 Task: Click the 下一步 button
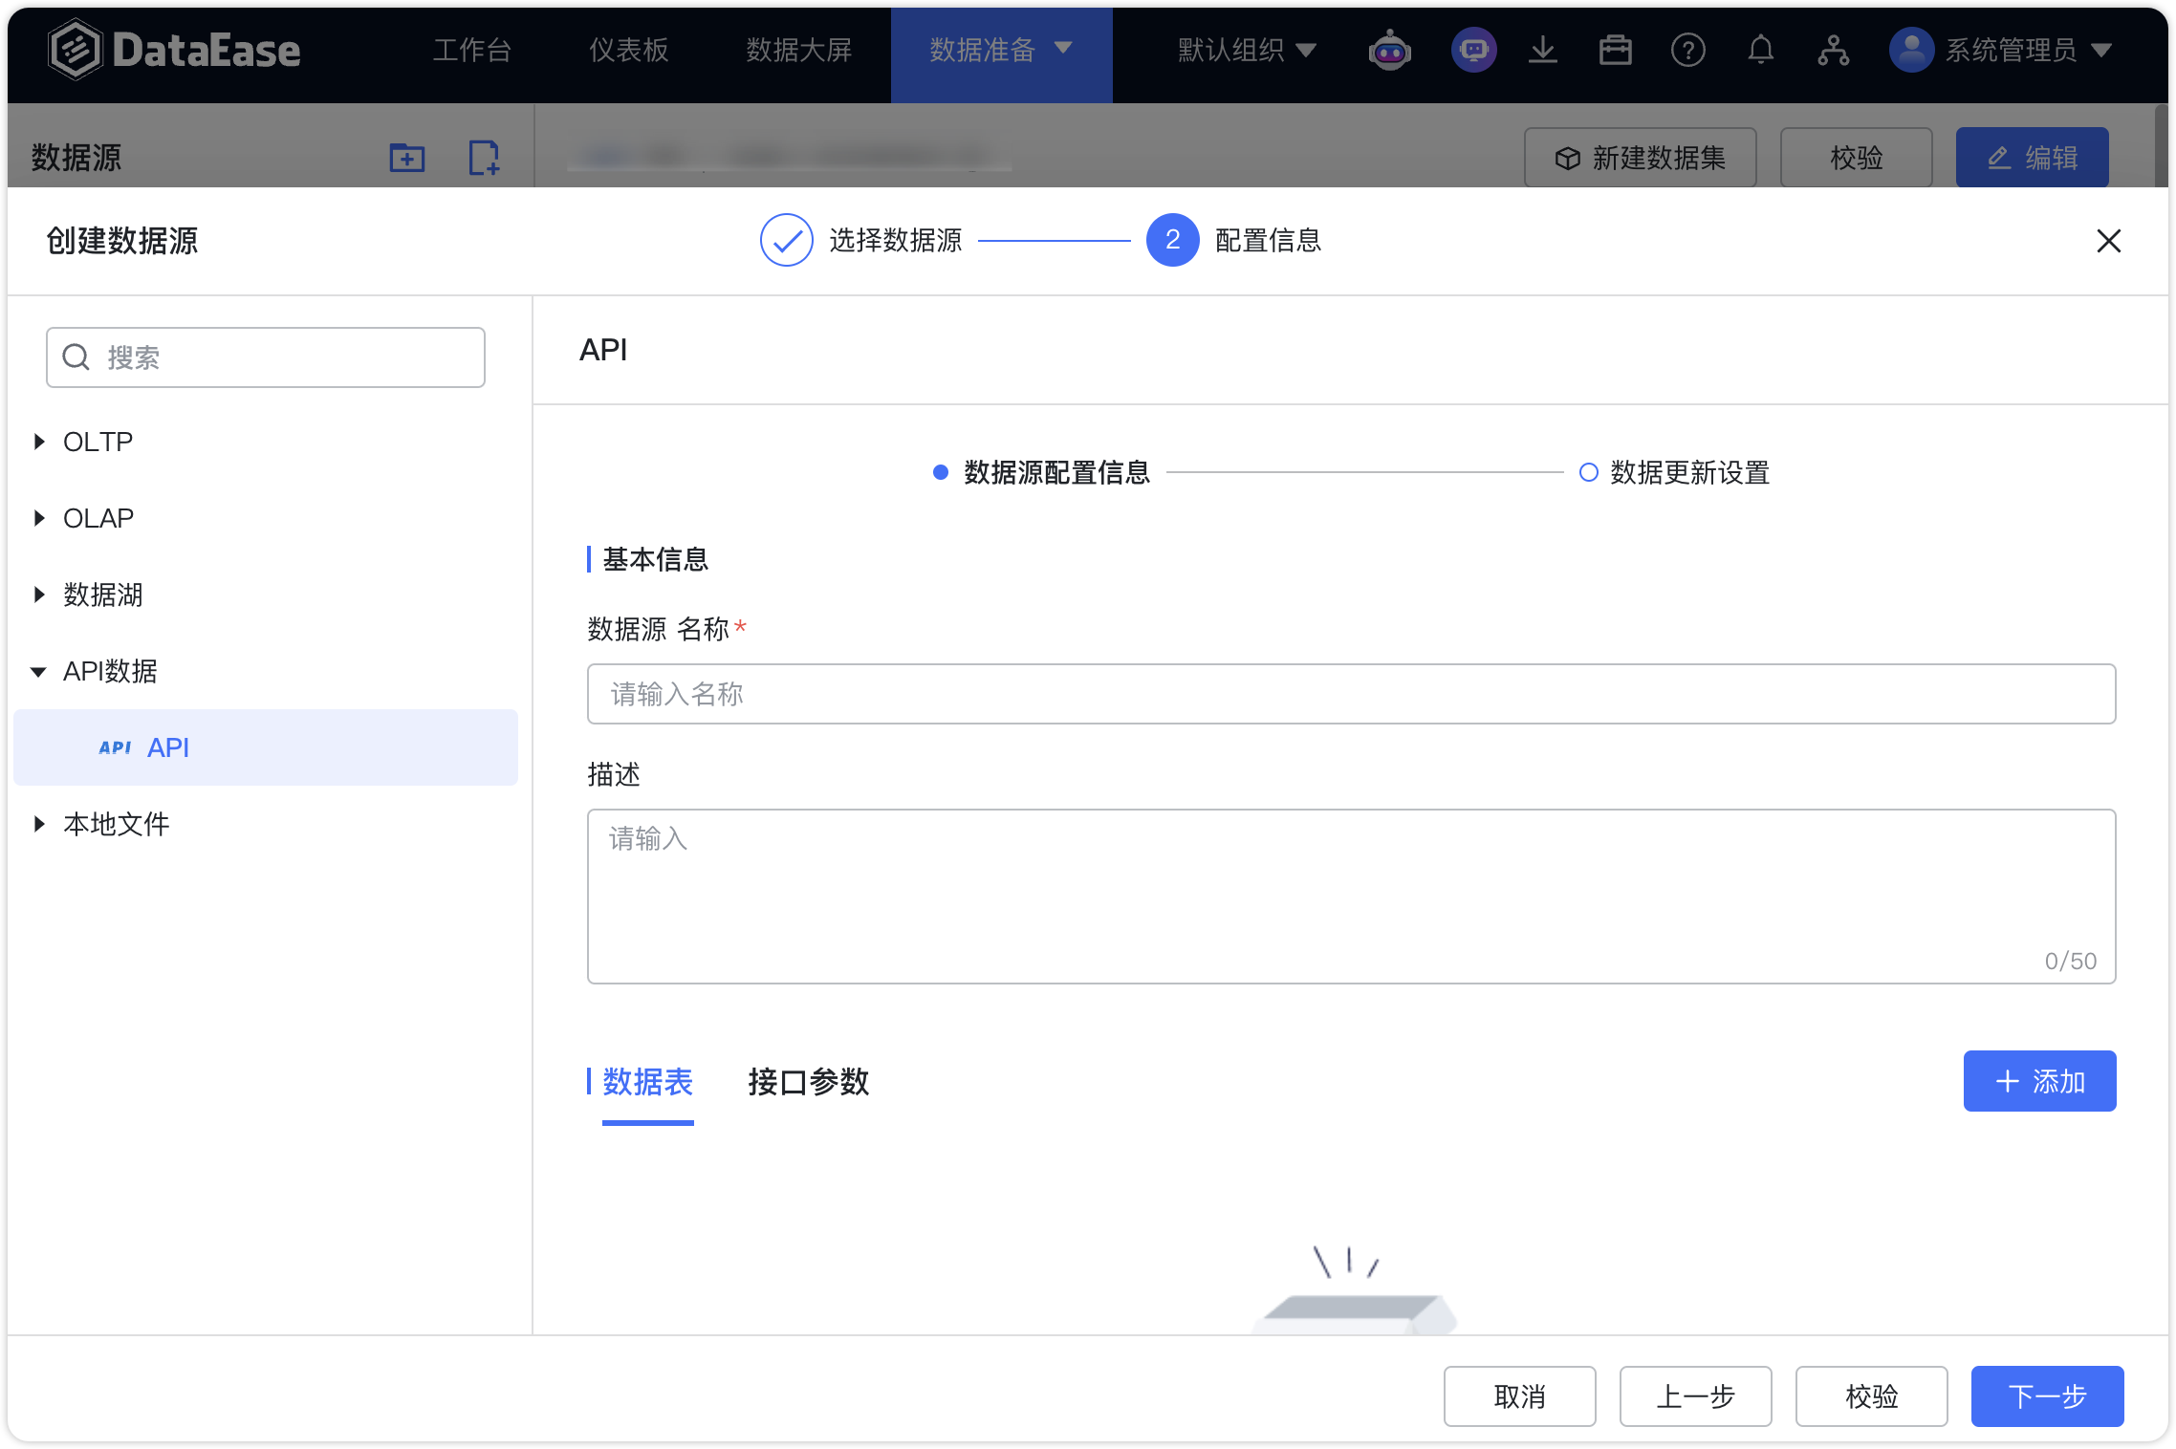coord(2047,1396)
